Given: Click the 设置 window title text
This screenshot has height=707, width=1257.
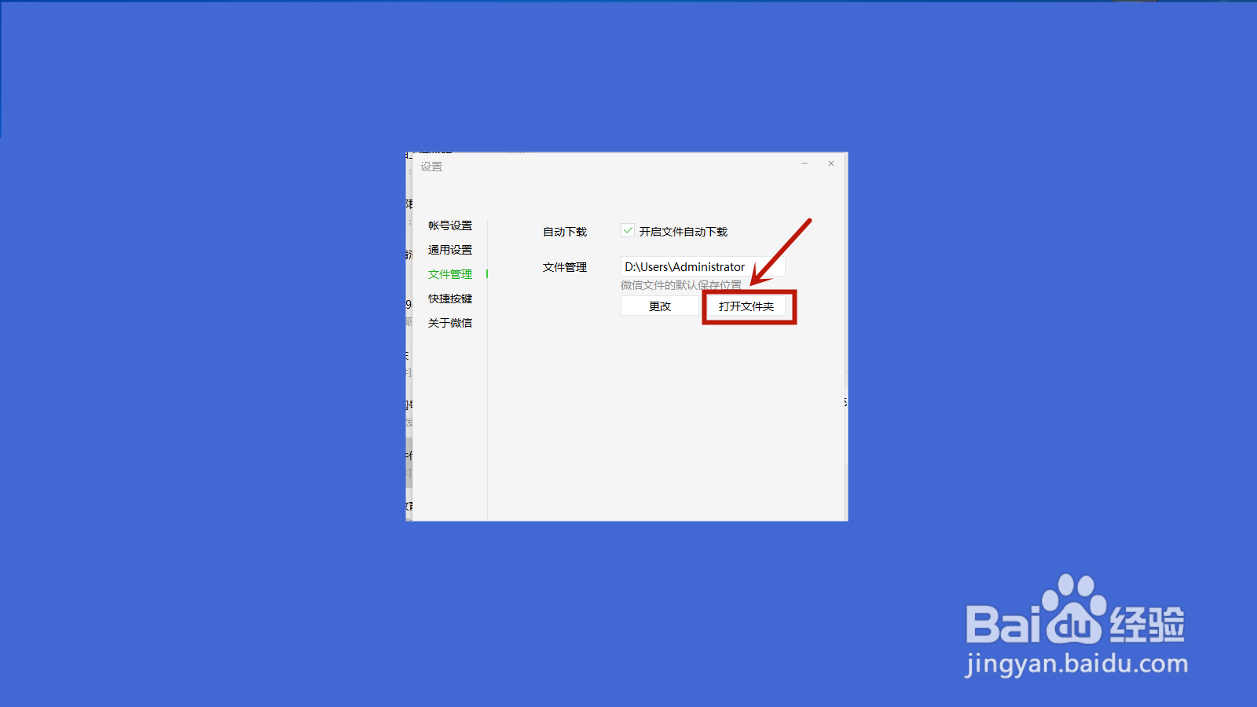Looking at the screenshot, I should pyautogui.click(x=433, y=166).
